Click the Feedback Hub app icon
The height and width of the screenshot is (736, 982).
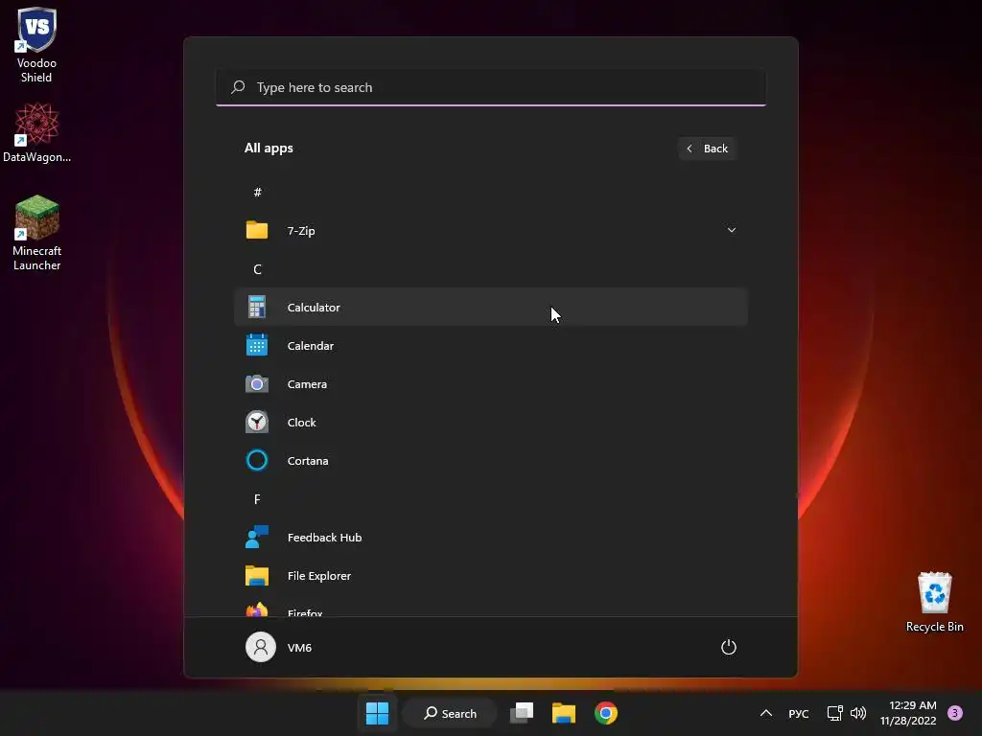[x=257, y=537]
